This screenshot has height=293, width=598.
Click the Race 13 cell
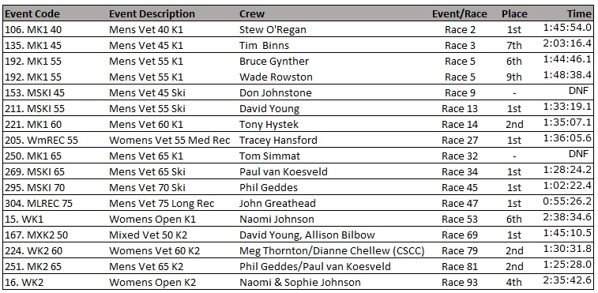click(x=460, y=109)
